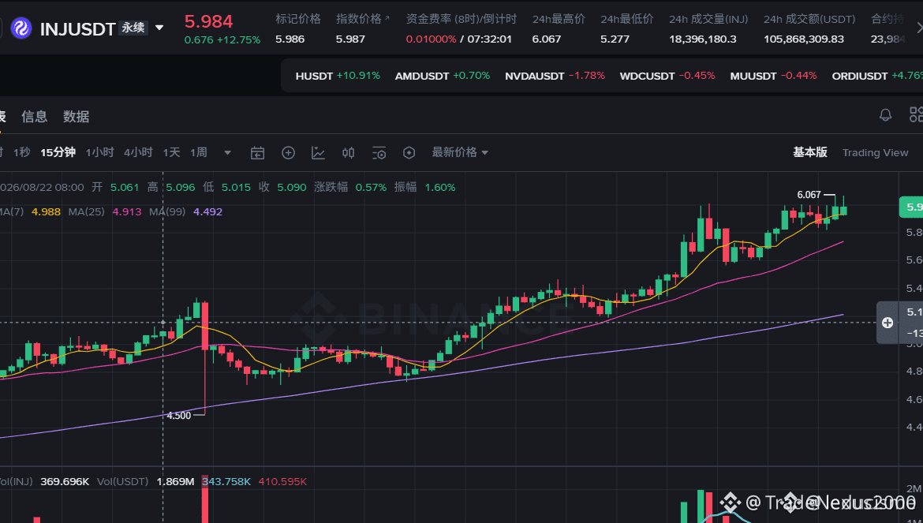The image size is (923, 523).
Task: Open the chart layout grid icon
Action: coord(916,114)
